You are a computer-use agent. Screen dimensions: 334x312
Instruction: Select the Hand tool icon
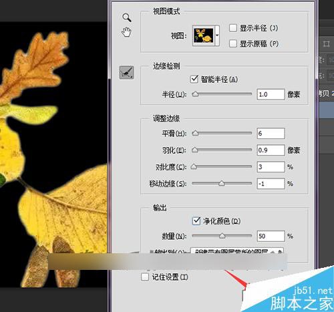[127, 32]
